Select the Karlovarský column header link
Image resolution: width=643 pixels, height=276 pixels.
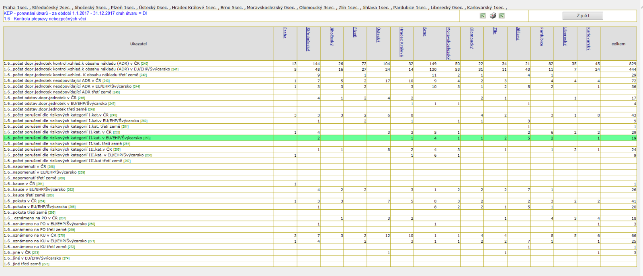pos(588,39)
